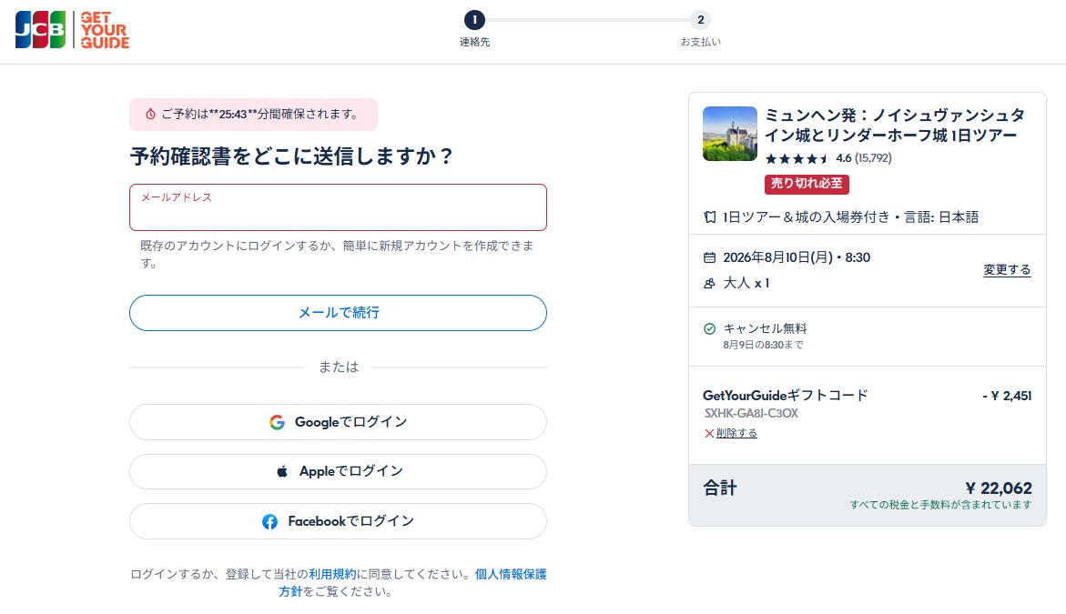1066x614 pixels.
Task: Open the 利用規約 terms link
Action: (x=332, y=575)
